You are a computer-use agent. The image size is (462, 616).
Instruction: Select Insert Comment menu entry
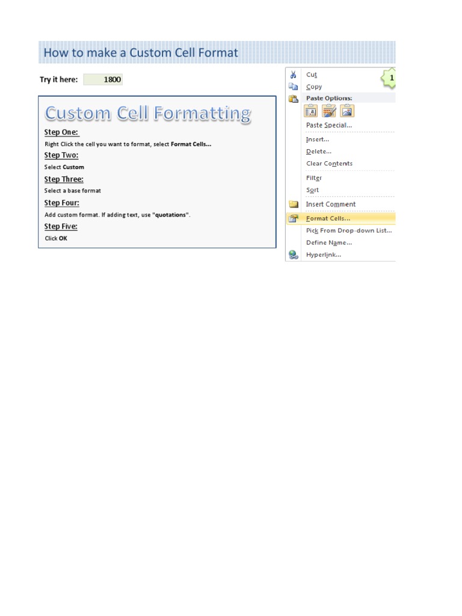[x=331, y=205]
